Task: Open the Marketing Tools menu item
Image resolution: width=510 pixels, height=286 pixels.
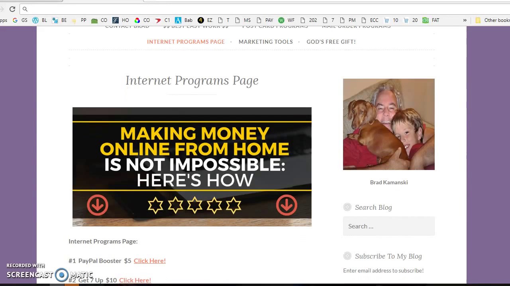Action: 266,42
